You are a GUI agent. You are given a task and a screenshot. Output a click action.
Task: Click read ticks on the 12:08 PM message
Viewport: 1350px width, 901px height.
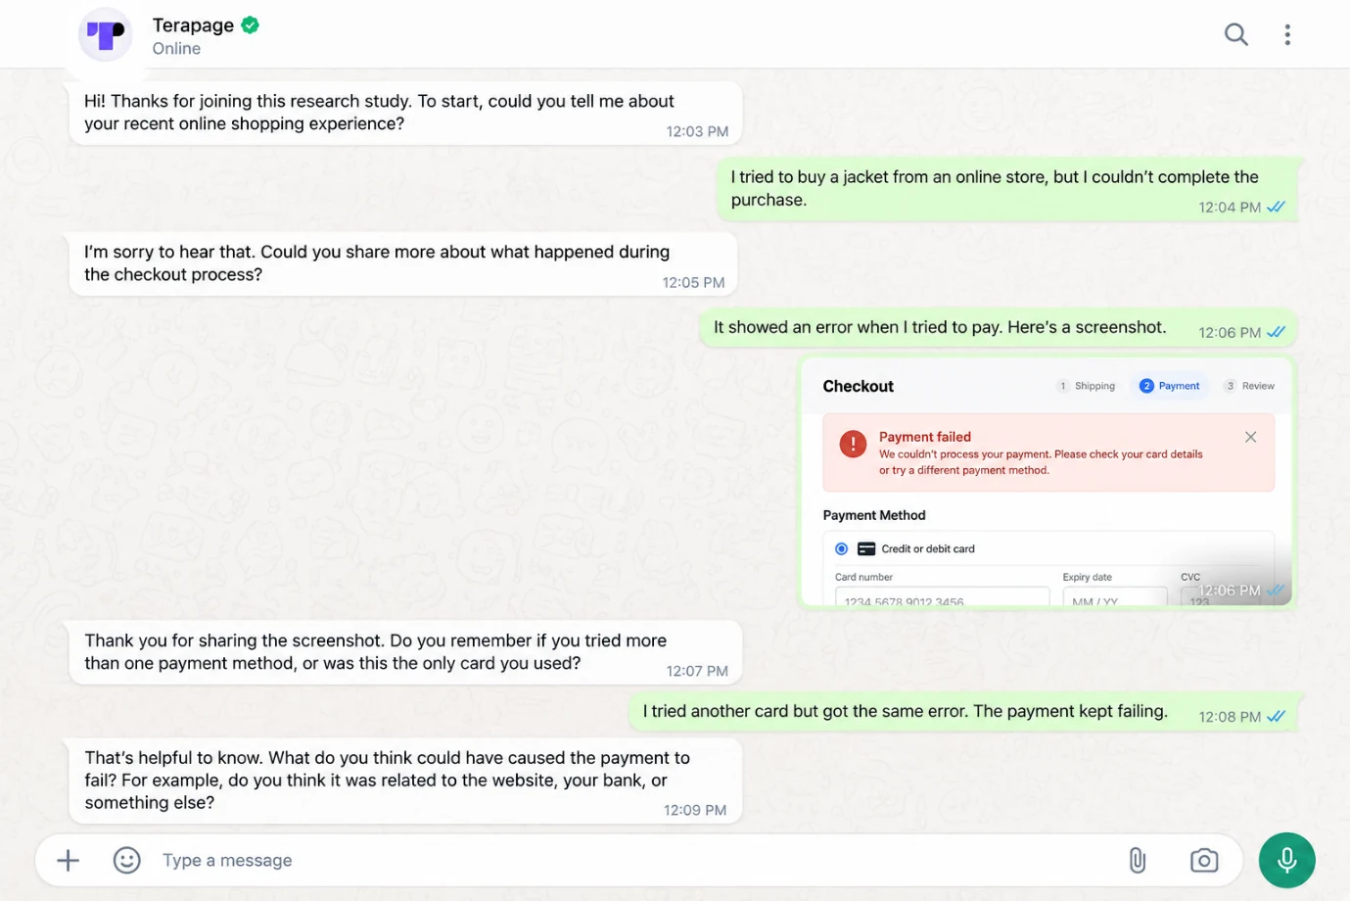1276,716
